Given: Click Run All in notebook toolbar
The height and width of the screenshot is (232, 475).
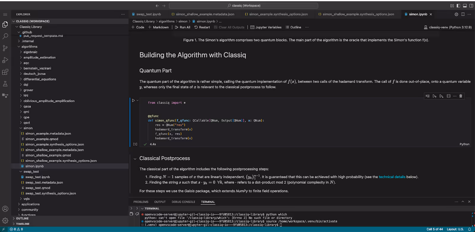Looking at the screenshot, I should point(183,27).
